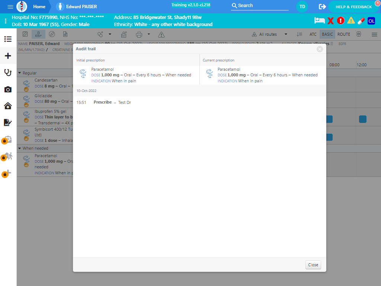Click the Training version label
This screenshot has width=381, height=286.
[191, 5]
